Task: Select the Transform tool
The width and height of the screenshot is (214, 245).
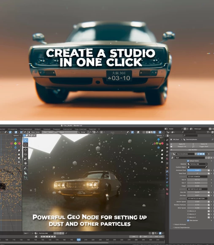Action: pos(25,164)
